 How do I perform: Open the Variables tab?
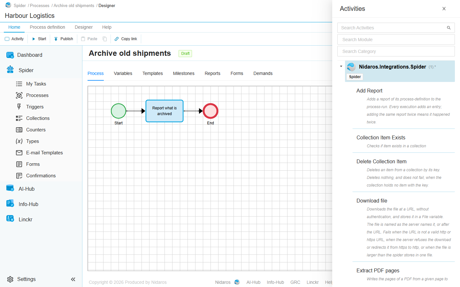click(123, 73)
